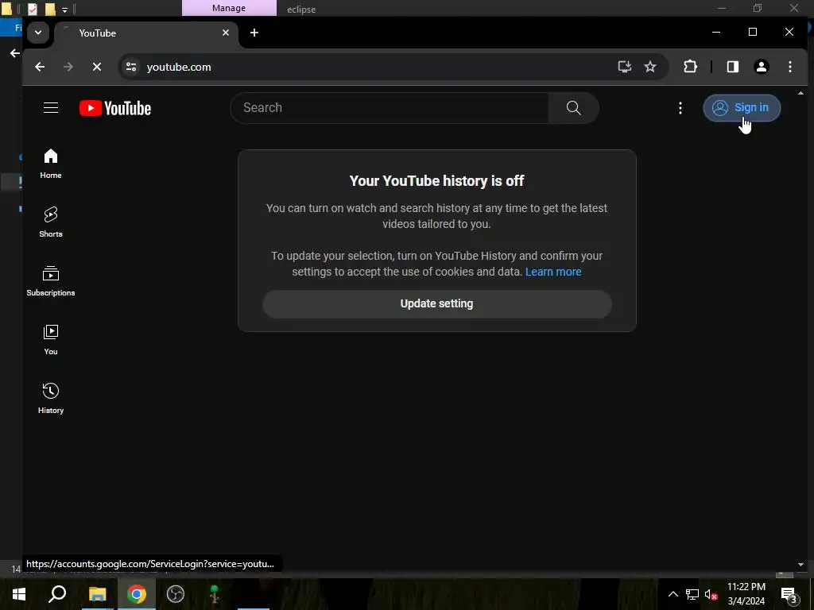Viewport: 814px width, 610px height.
Task: View site information icon in address bar
Action: [x=131, y=67]
